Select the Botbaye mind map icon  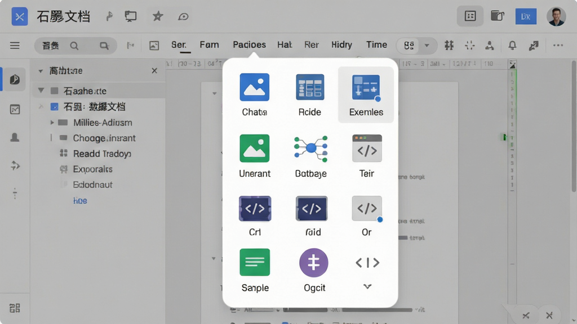pyautogui.click(x=311, y=148)
